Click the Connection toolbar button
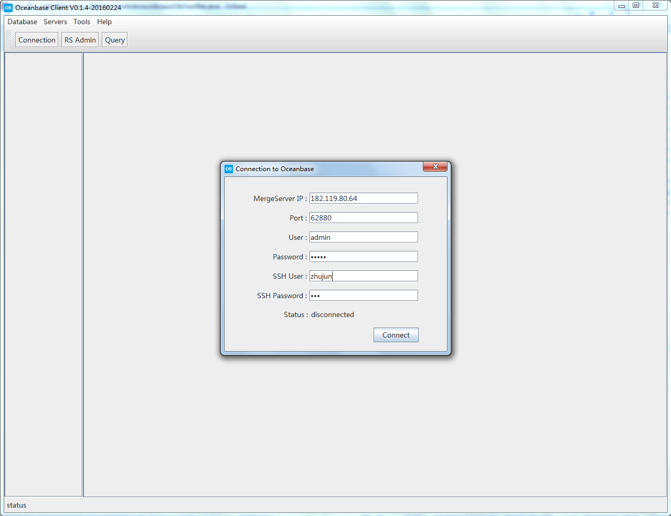 click(x=37, y=40)
